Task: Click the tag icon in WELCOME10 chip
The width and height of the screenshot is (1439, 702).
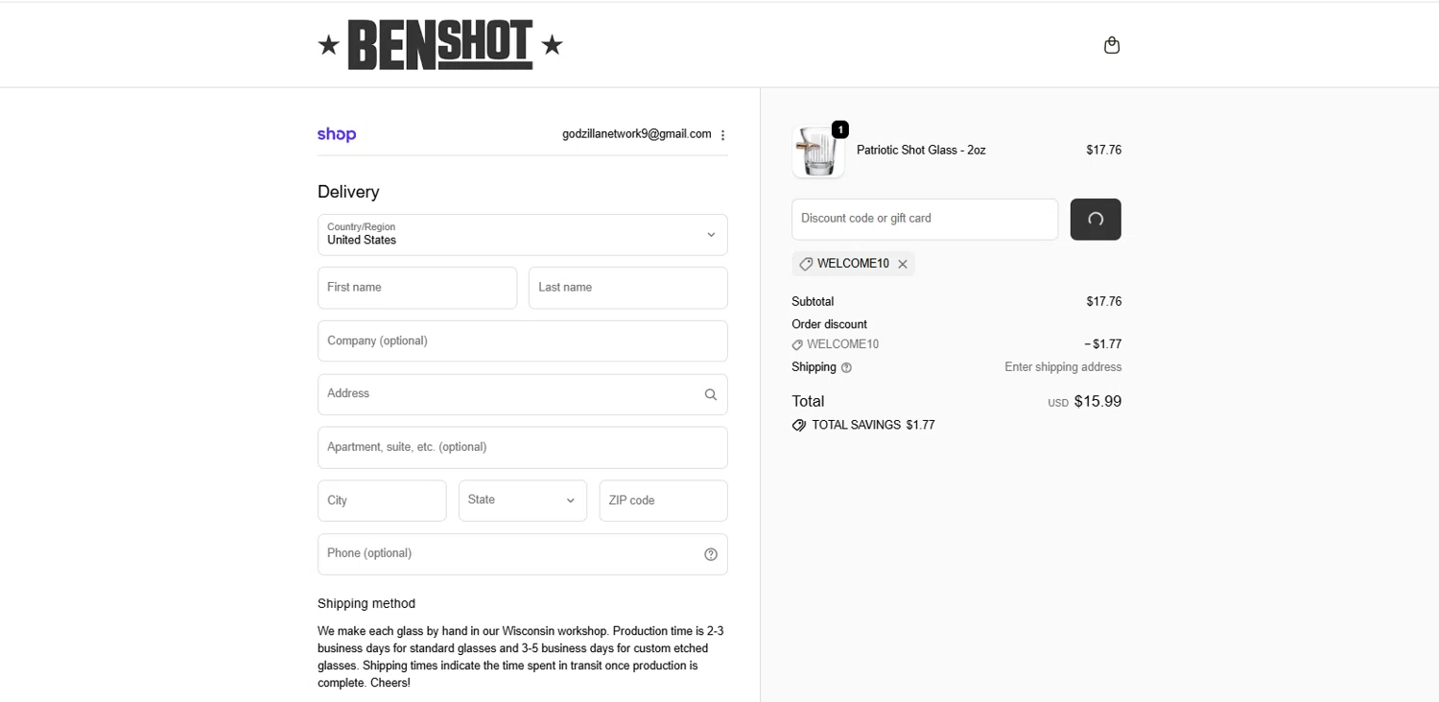Action: [806, 264]
